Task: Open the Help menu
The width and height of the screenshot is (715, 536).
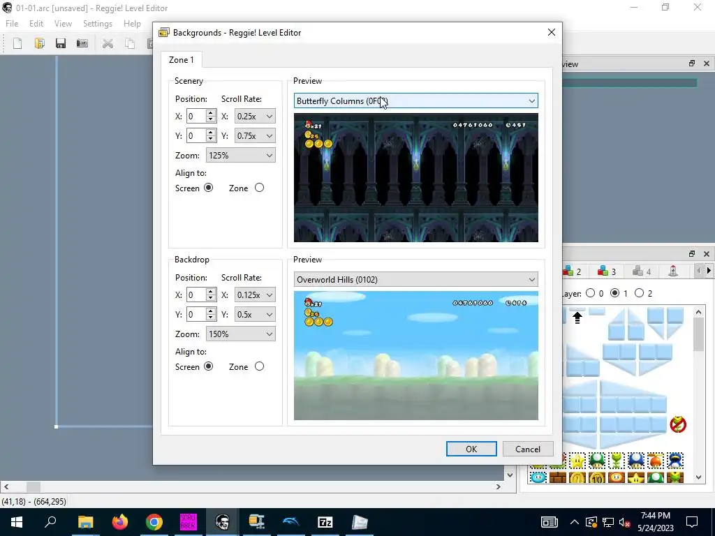Action: (x=132, y=23)
